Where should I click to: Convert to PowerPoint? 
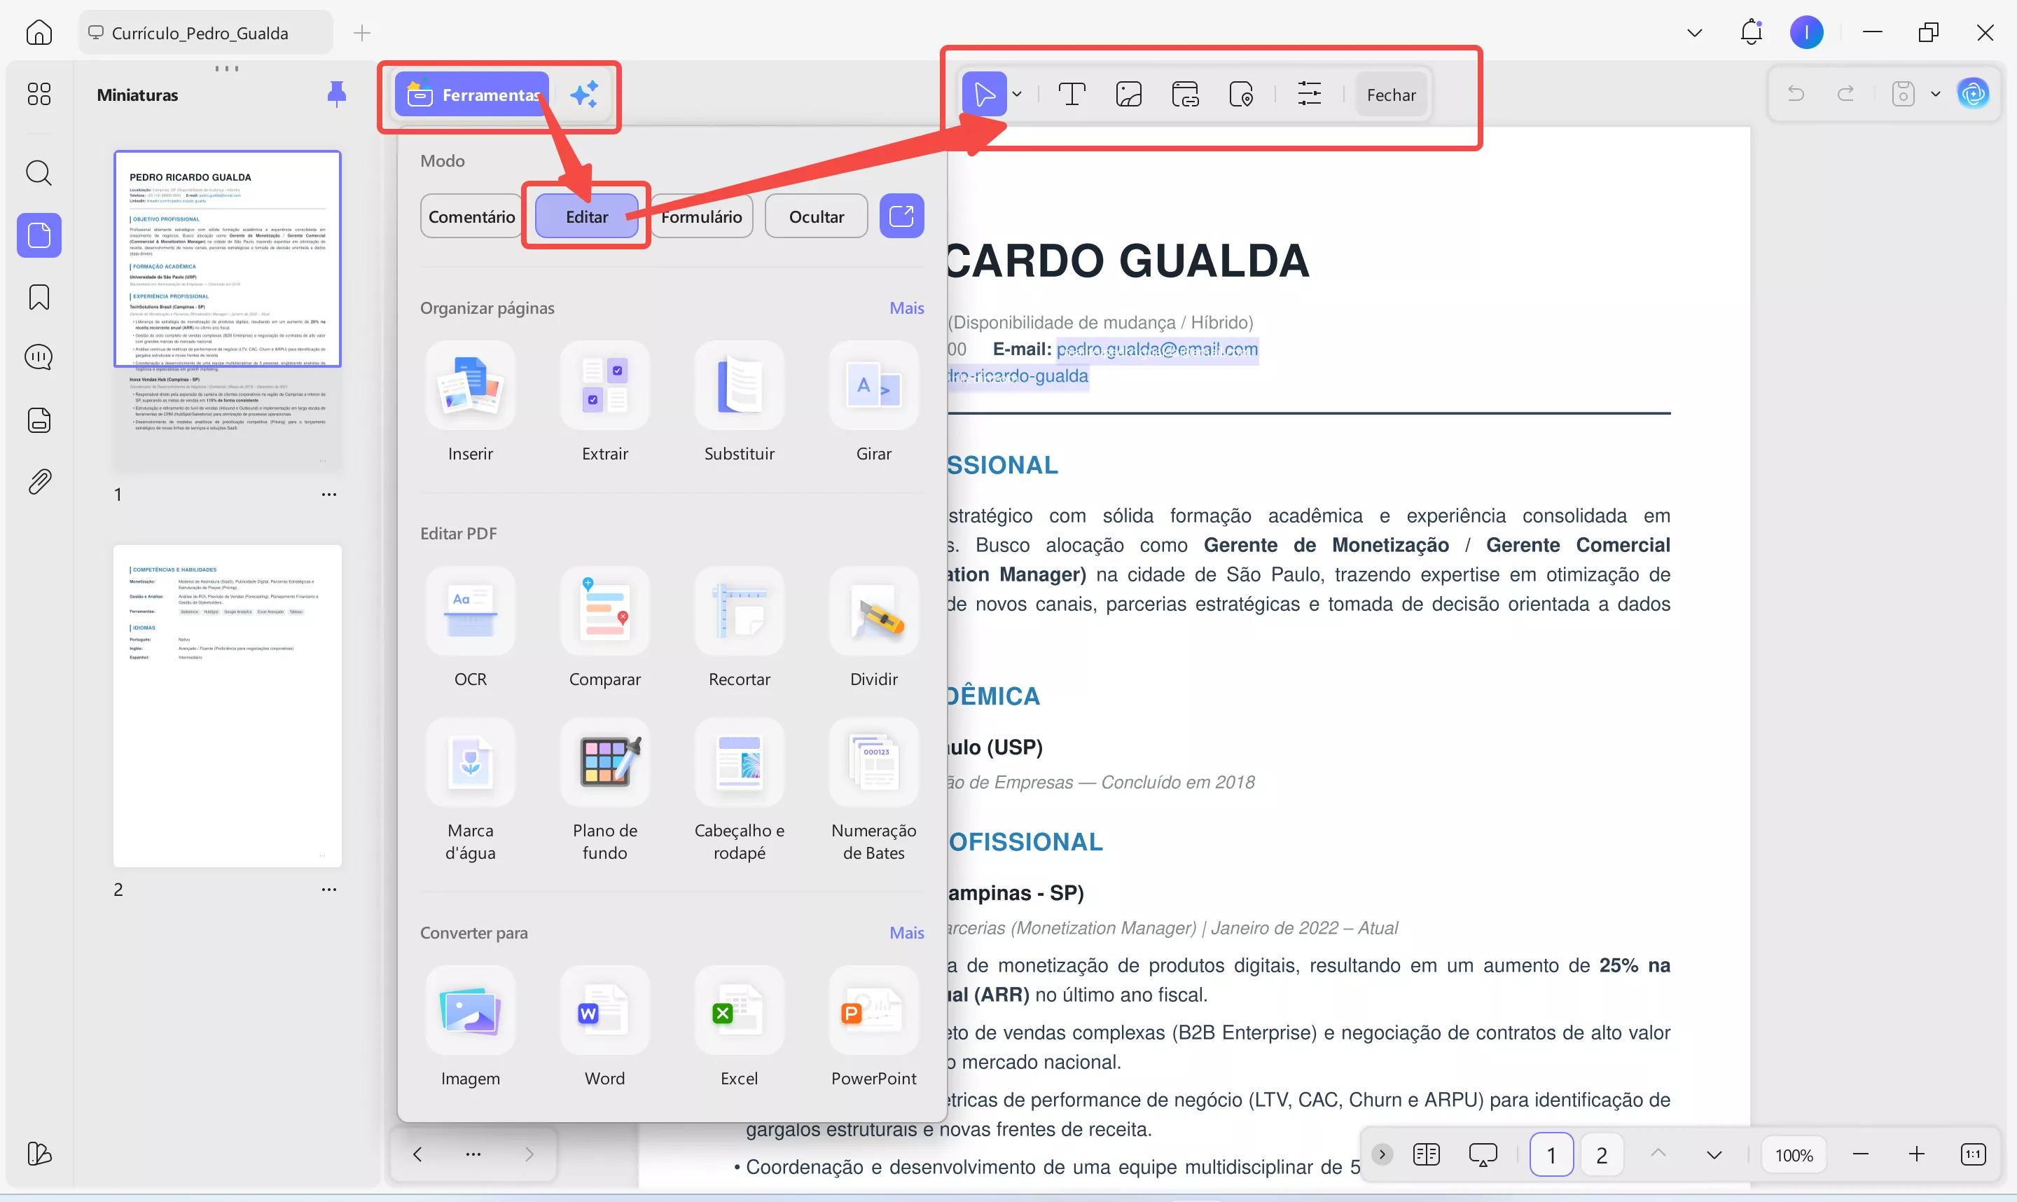[873, 1027]
